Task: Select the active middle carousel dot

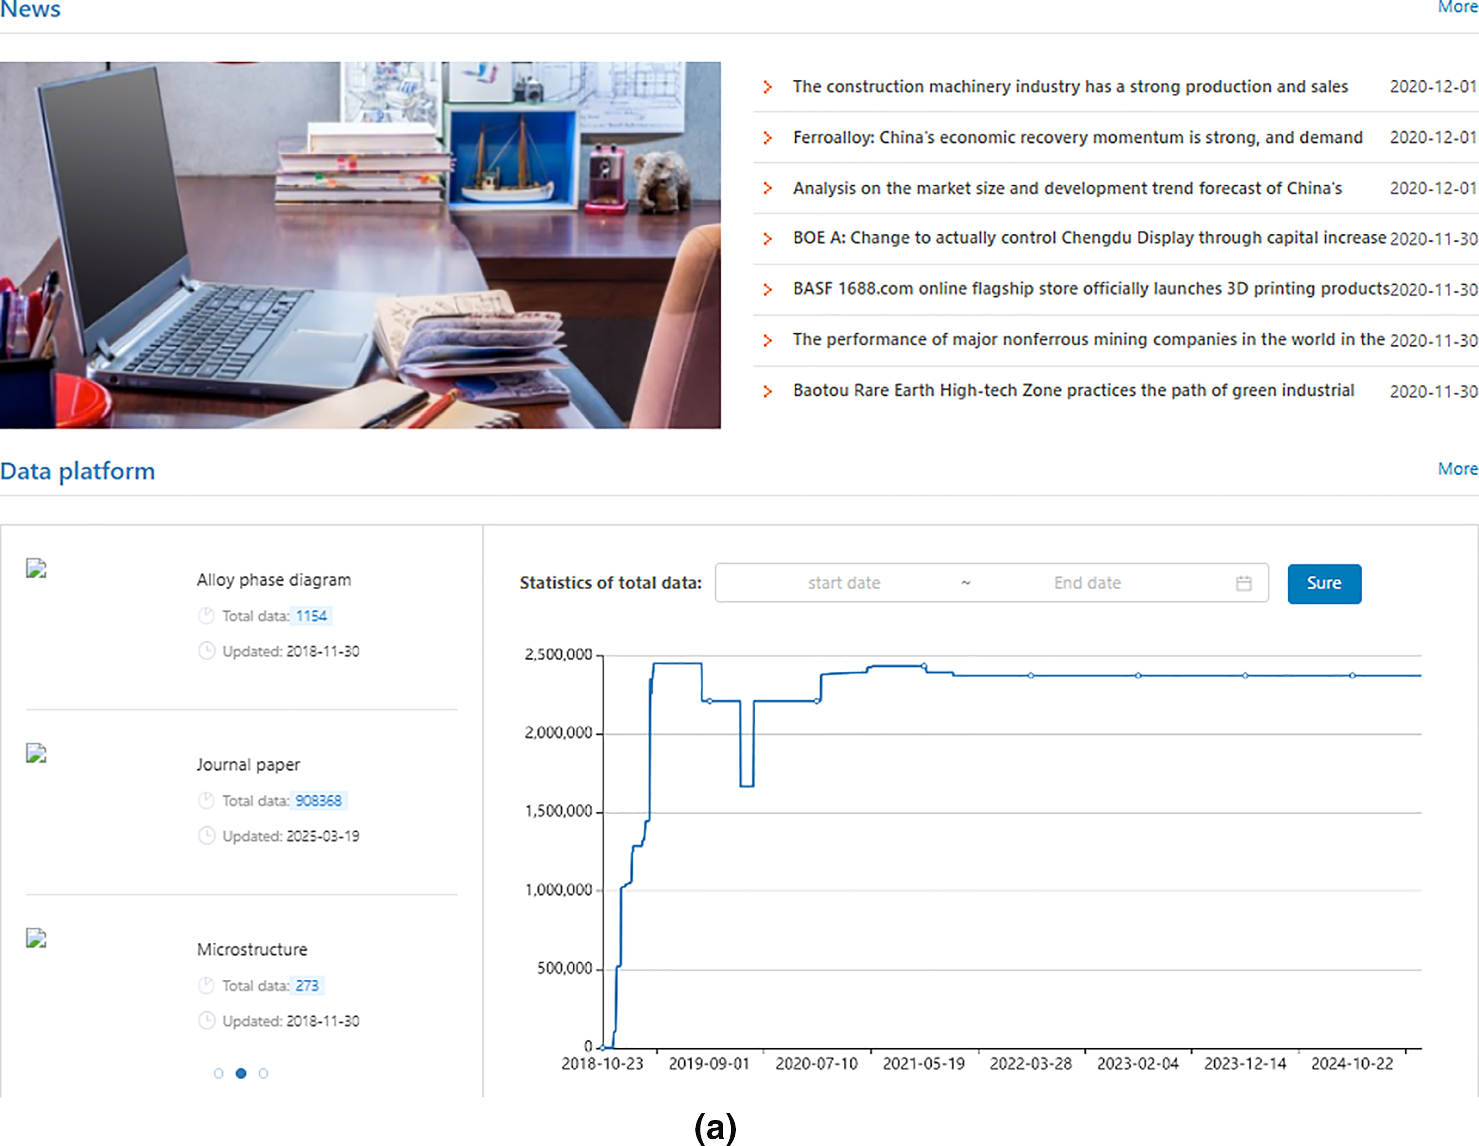Action: 241,1073
